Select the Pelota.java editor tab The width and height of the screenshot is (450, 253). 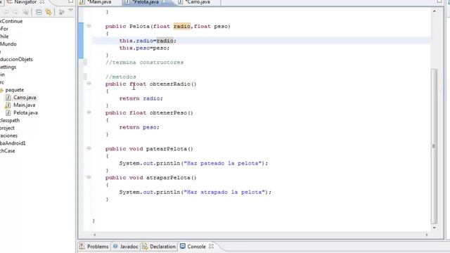tap(146, 2)
